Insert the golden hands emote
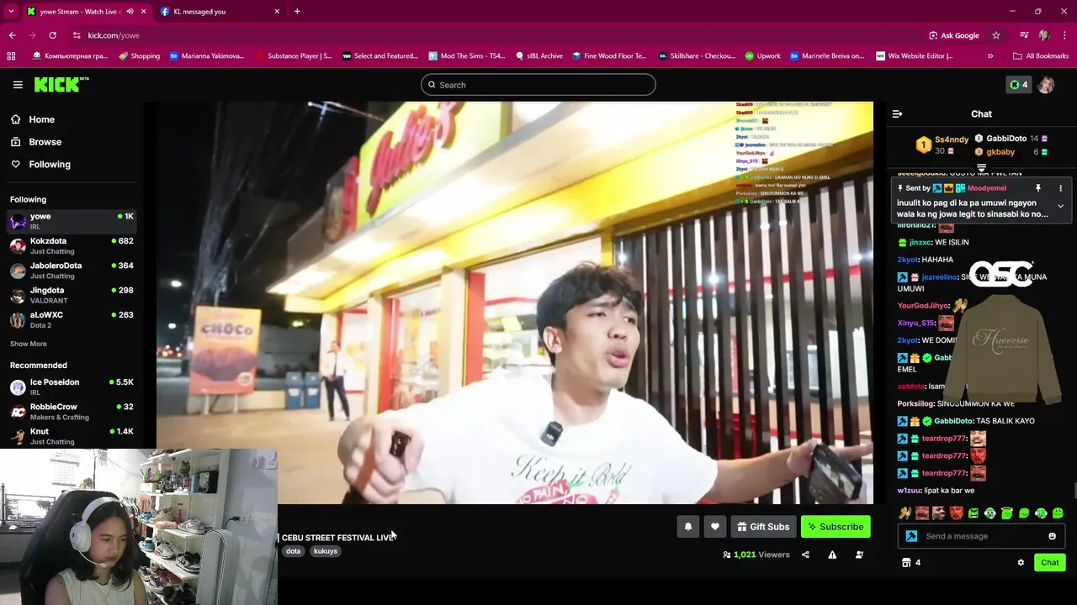The image size is (1077, 605). tap(905, 513)
